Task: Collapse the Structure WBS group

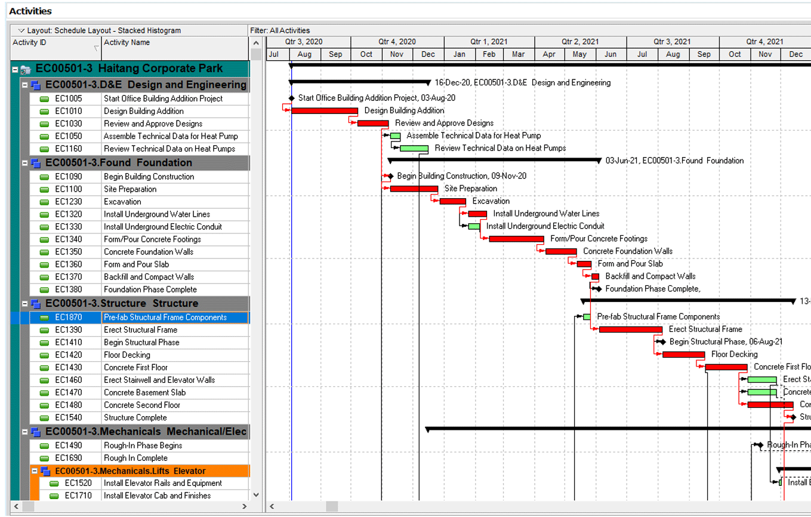Action: [25, 304]
